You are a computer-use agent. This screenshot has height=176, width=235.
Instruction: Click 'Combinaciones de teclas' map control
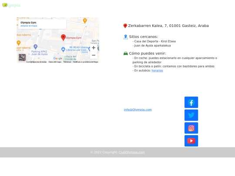(x=36, y=62)
